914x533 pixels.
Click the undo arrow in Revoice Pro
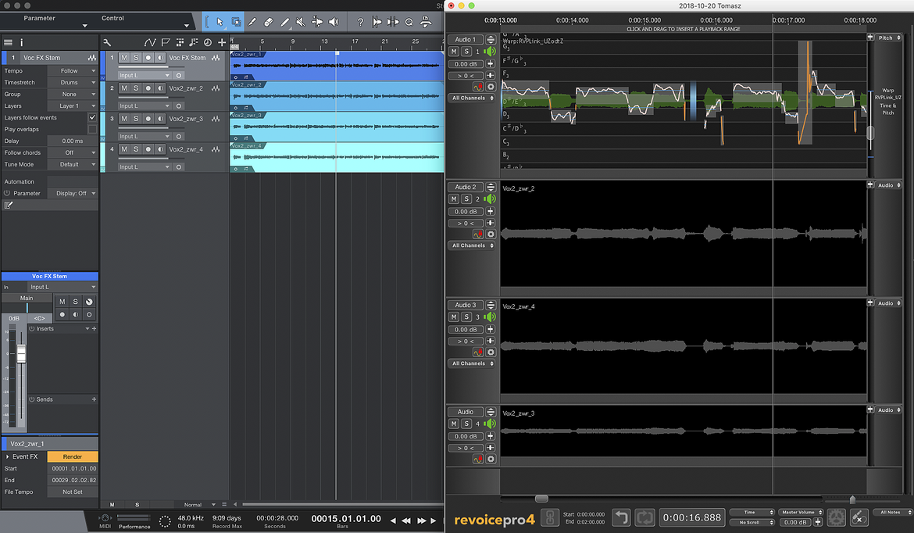tap(621, 517)
